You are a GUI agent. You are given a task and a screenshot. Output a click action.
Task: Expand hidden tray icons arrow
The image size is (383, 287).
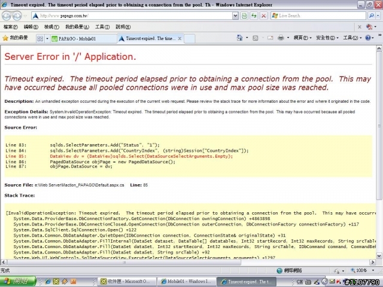(x=324, y=282)
